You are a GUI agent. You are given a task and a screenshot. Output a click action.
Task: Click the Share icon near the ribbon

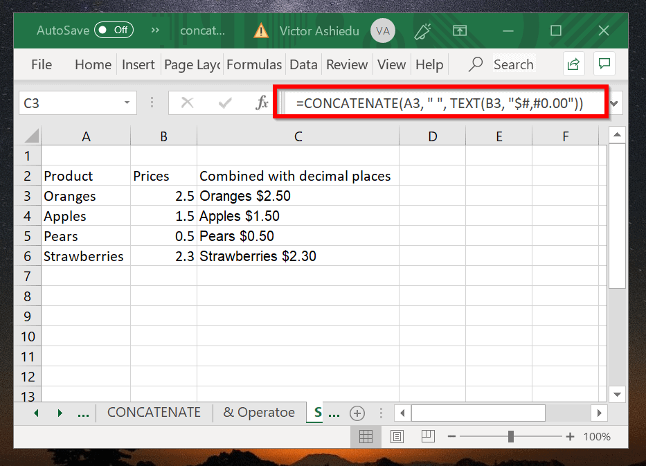573,64
